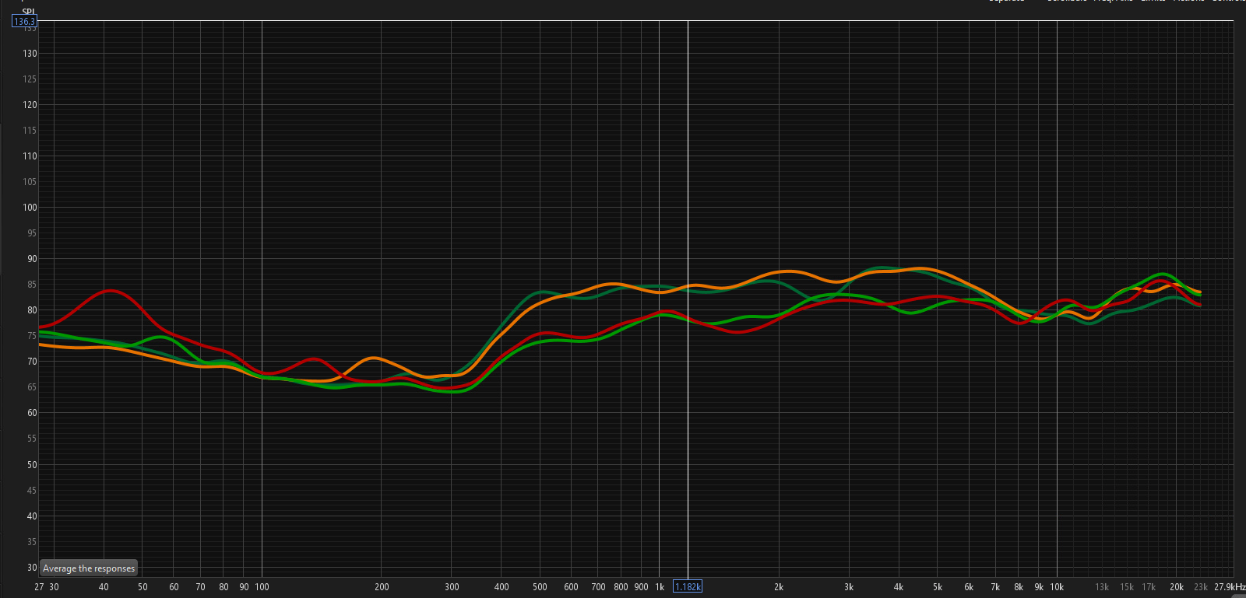Click the 5k label on frequency axis

tap(938, 587)
